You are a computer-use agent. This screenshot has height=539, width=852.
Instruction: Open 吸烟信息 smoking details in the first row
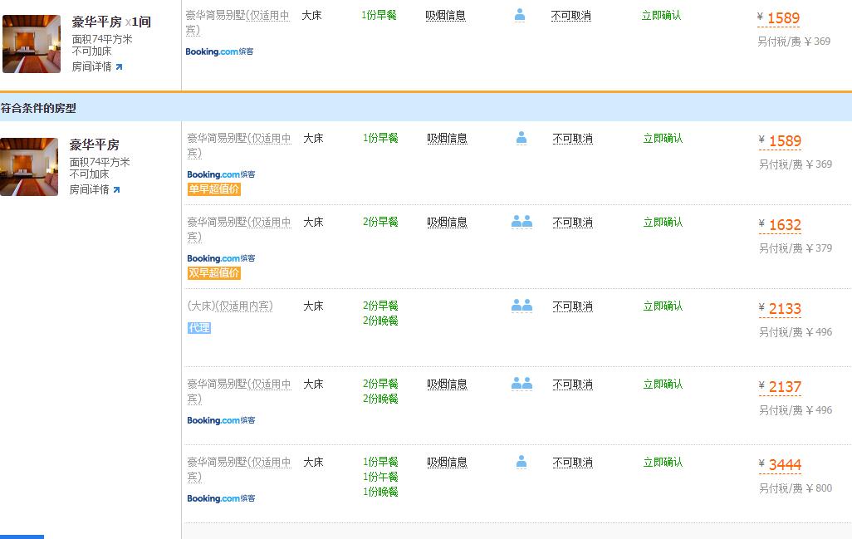coord(448,15)
